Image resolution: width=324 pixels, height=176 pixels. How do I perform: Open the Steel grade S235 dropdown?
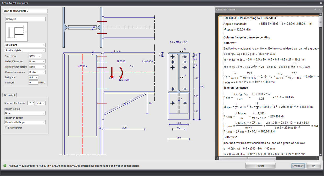[35, 56]
